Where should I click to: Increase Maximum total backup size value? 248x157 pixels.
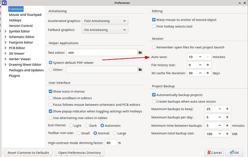coord(227,134)
